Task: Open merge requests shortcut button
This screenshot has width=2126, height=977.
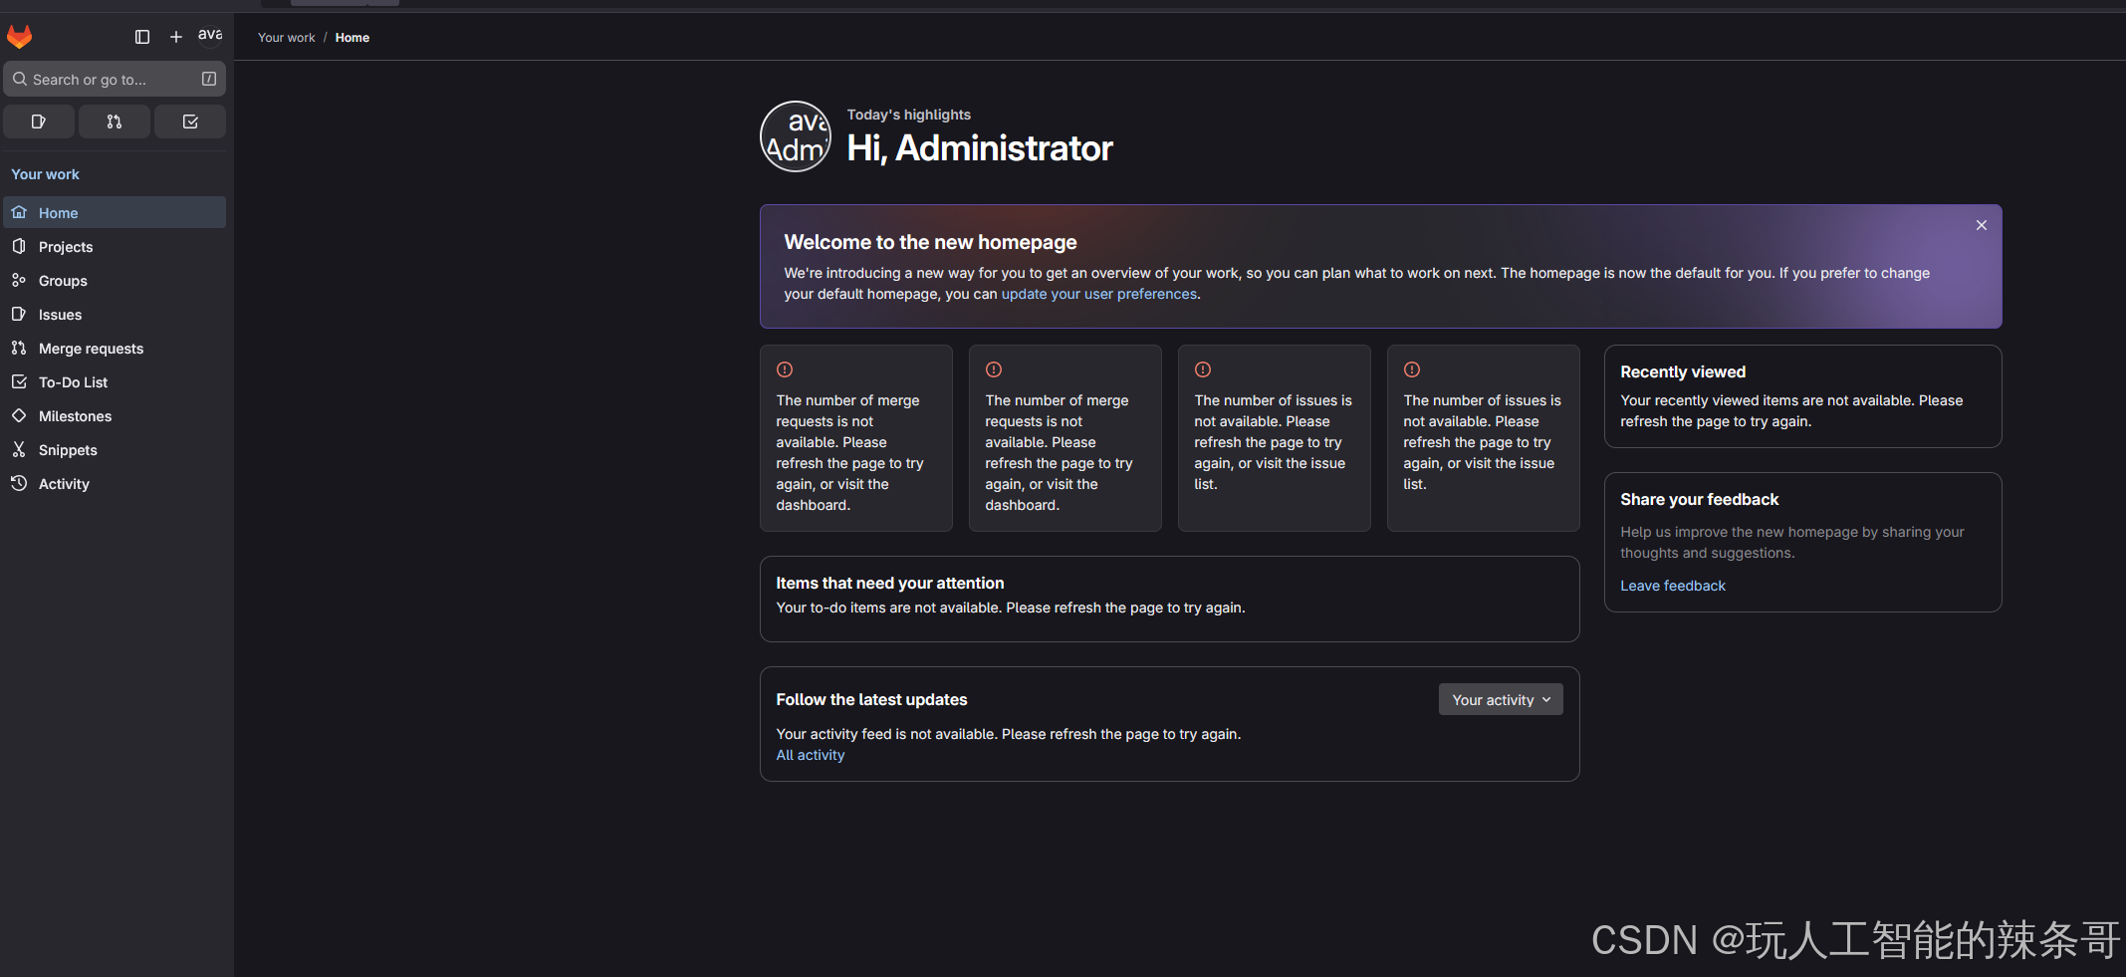Action: pyautogui.click(x=115, y=122)
